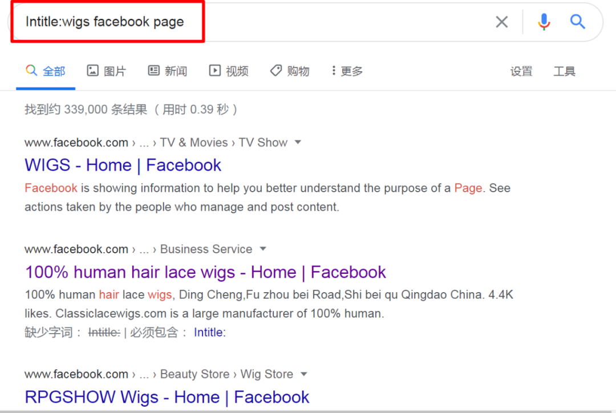This screenshot has width=616, height=413.
Task: Expand the TV Show breadcrumb dropdown arrow
Action: click(298, 143)
